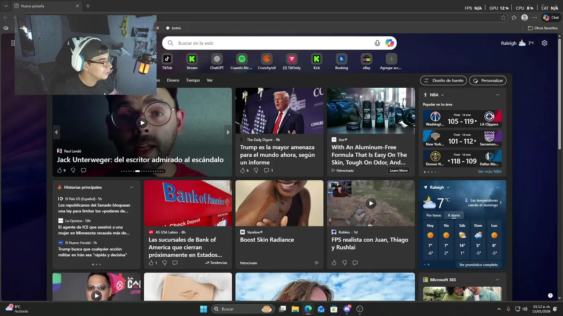Image resolution: width=563 pixels, height=316 pixels.
Task: Click the taskbar Buscar search box
Action: coord(243,309)
